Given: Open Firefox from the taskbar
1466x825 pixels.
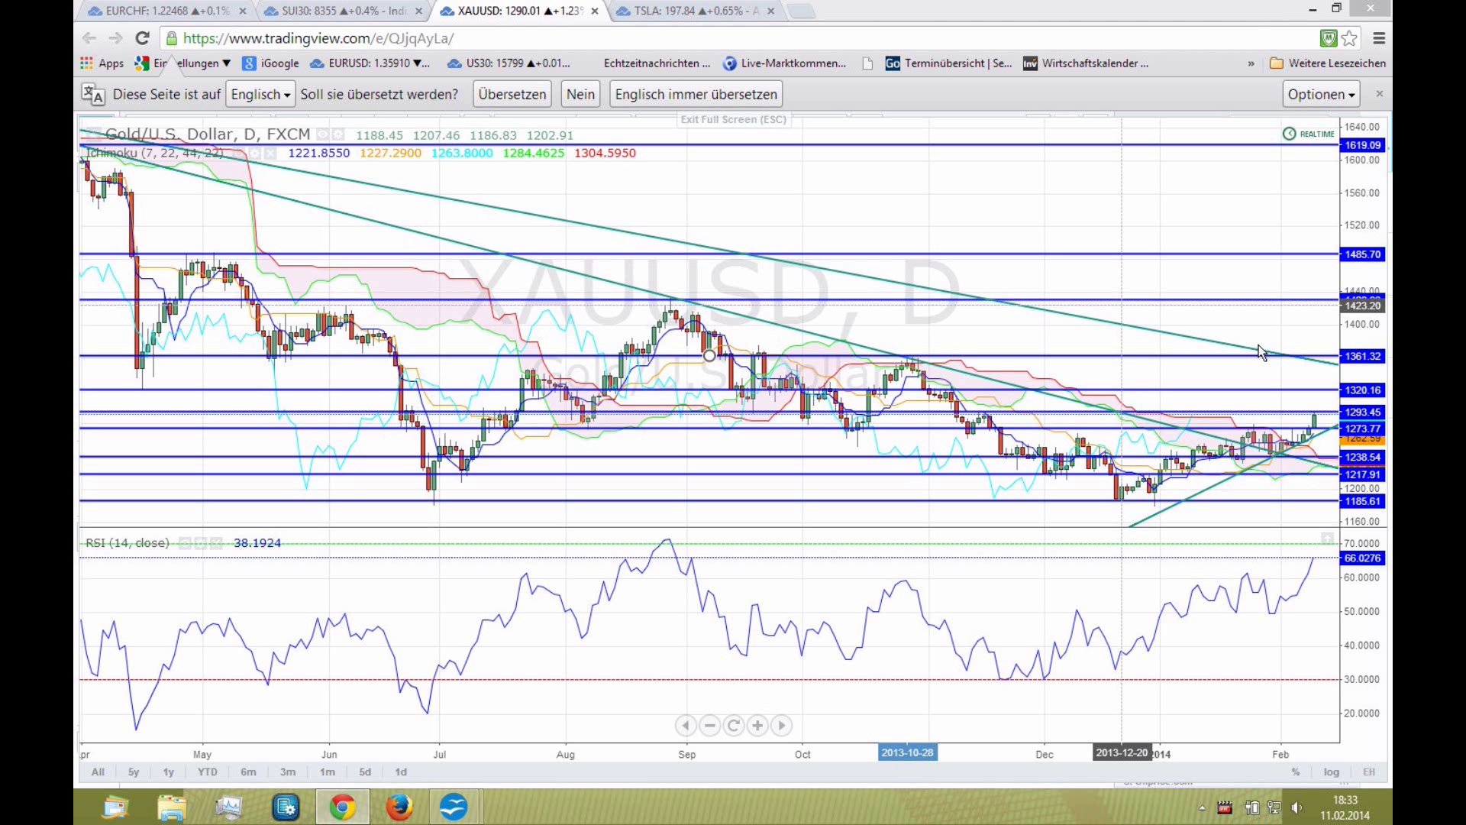Looking at the screenshot, I should coord(398,807).
